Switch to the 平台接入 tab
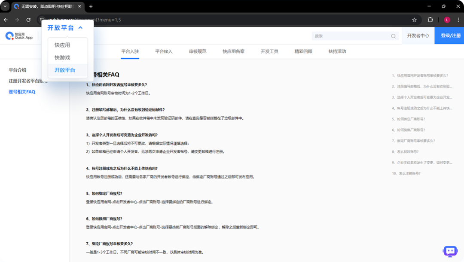The width and height of the screenshot is (464, 262). 164,51
